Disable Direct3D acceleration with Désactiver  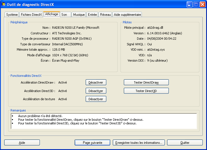(96, 91)
